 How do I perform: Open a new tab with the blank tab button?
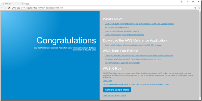coord(27,4)
